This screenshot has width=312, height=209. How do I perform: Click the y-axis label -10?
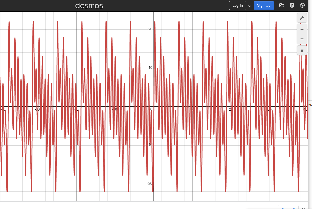point(150,145)
